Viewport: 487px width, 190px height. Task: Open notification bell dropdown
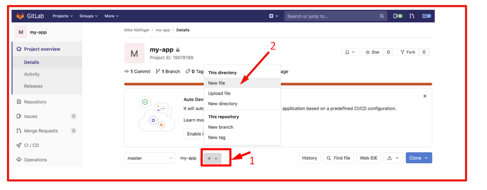[350, 52]
